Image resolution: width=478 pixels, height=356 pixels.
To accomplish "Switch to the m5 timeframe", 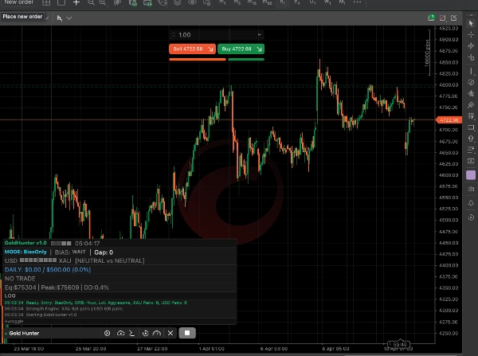I will click(237, 2).
